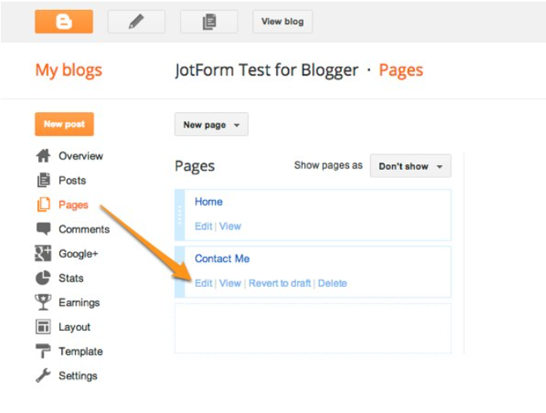
Task: Click the pencil compose post icon
Action: tap(136, 22)
